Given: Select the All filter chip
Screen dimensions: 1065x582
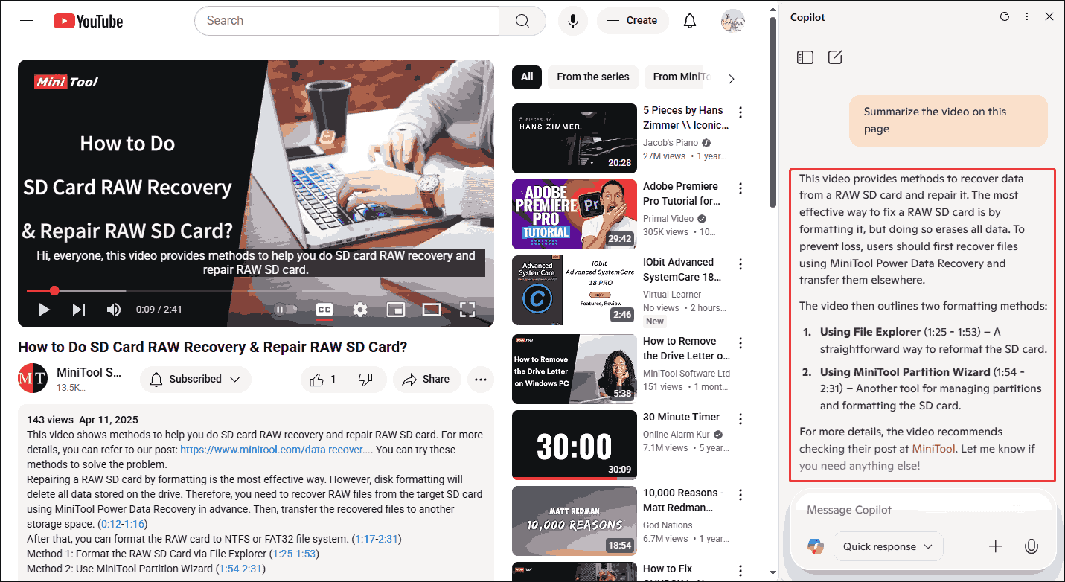Looking at the screenshot, I should (x=527, y=77).
